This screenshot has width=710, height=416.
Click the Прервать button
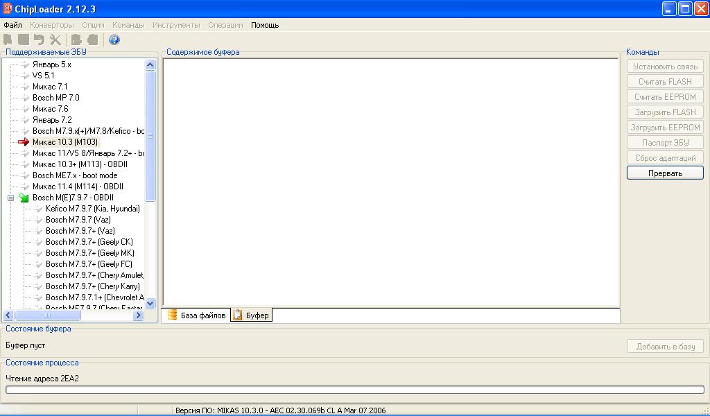(665, 173)
